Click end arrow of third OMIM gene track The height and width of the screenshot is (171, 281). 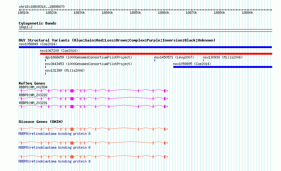point(167,157)
